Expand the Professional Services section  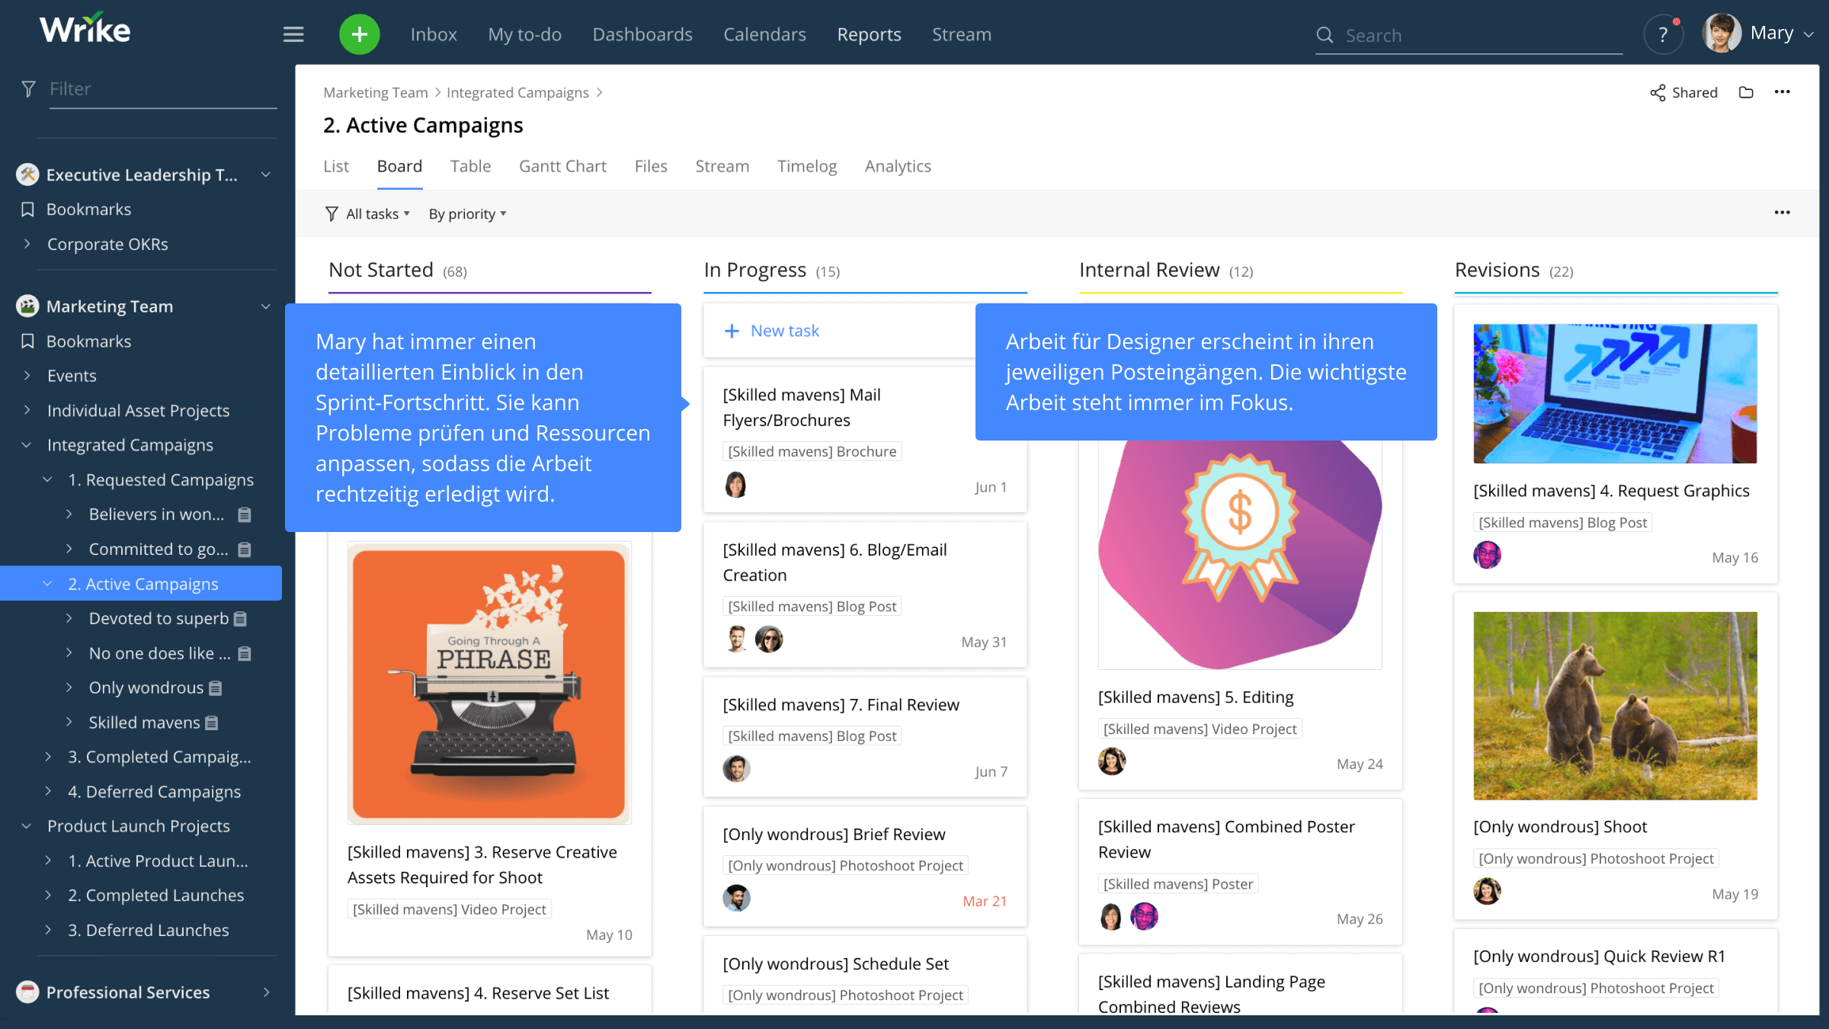tap(266, 992)
